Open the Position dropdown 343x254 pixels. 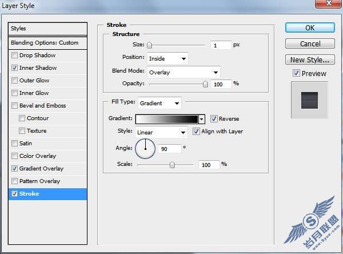tap(167, 59)
